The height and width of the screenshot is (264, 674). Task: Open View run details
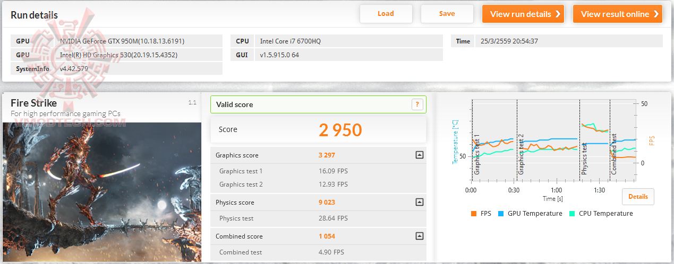(x=523, y=14)
